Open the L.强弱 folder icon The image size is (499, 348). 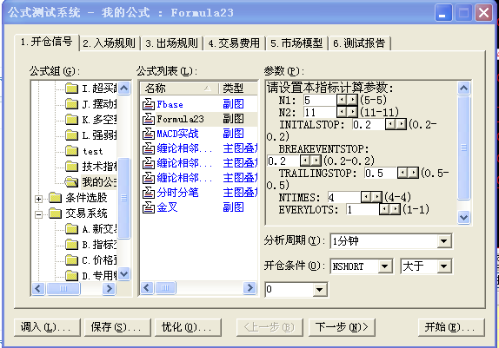tap(71, 135)
